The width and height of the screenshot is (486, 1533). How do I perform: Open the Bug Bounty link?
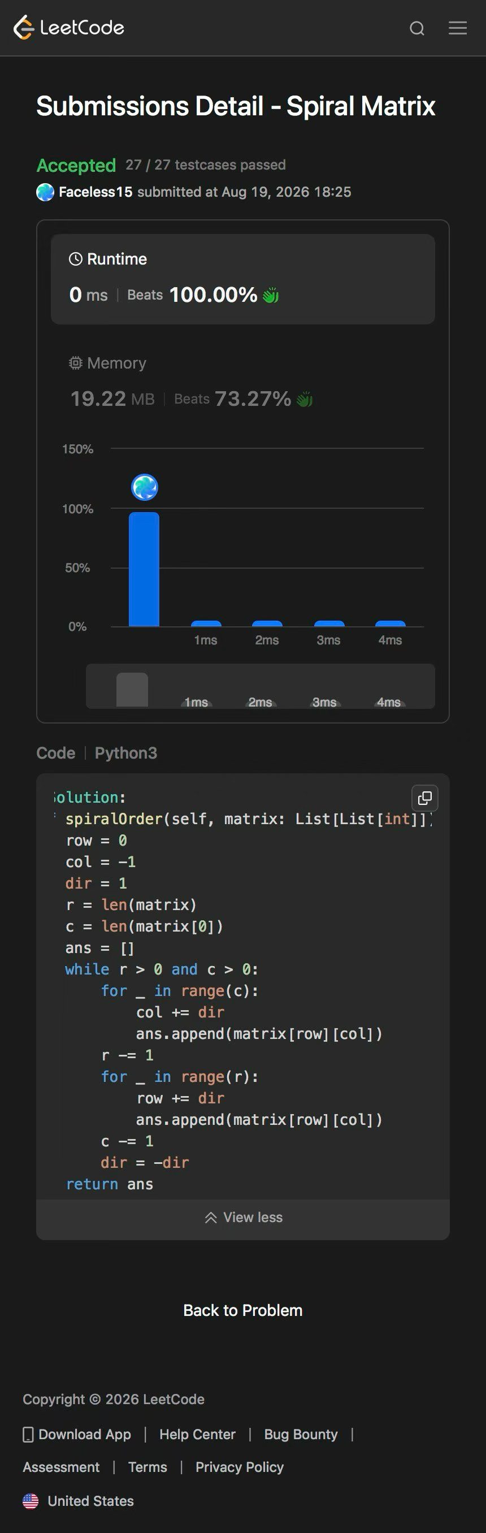point(301,1434)
